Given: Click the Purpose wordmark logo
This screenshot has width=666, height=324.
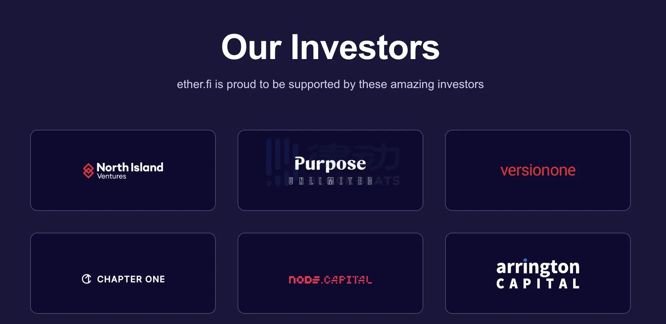Looking at the screenshot, I should pos(330,164).
